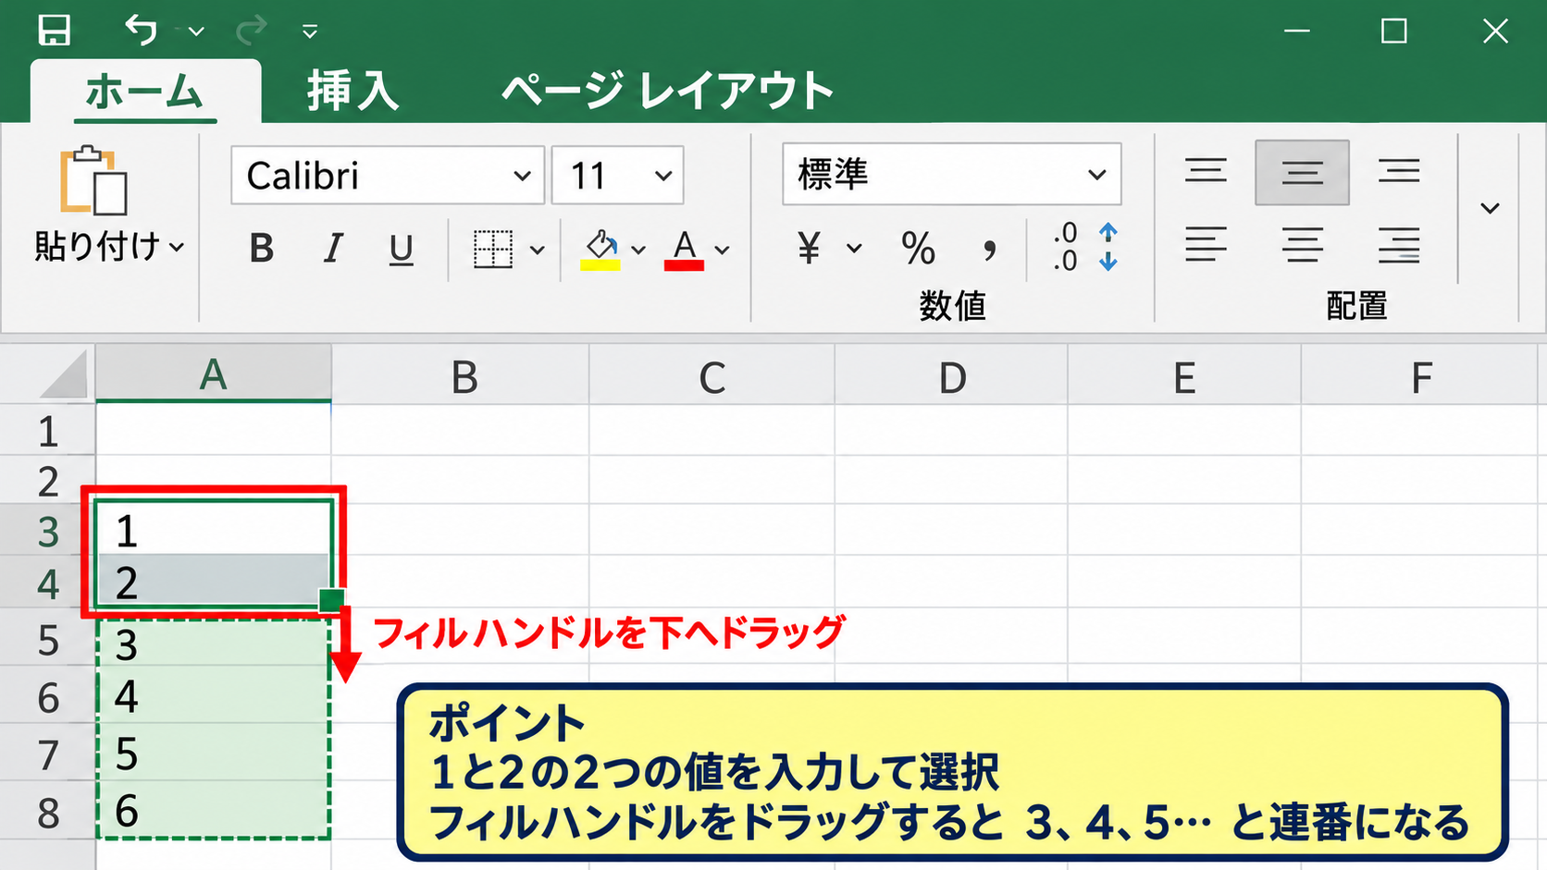
Task: Click cell A4 containing 2
Action: click(x=214, y=582)
